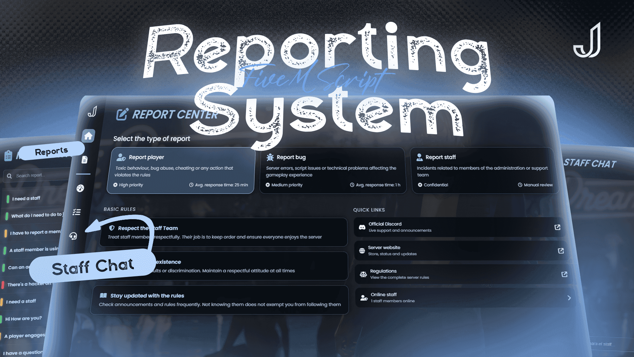Select the Home icon in the sidebar
The image size is (634, 357).
click(x=88, y=136)
